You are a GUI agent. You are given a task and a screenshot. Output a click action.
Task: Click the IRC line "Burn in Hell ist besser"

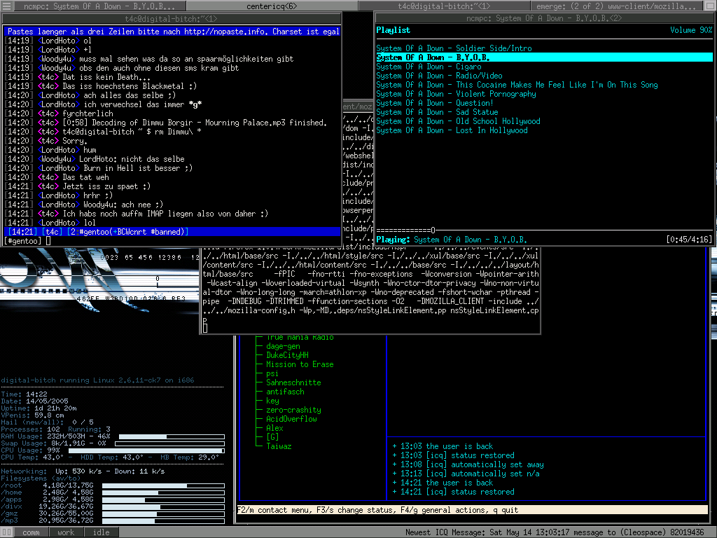(x=99, y=168)
